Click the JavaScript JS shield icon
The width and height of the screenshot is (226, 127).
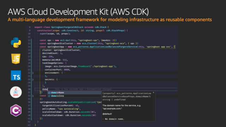(16, 59)
